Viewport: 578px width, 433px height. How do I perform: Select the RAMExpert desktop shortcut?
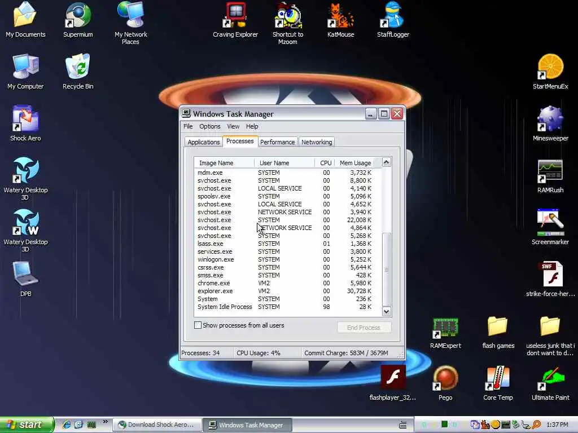445,332
